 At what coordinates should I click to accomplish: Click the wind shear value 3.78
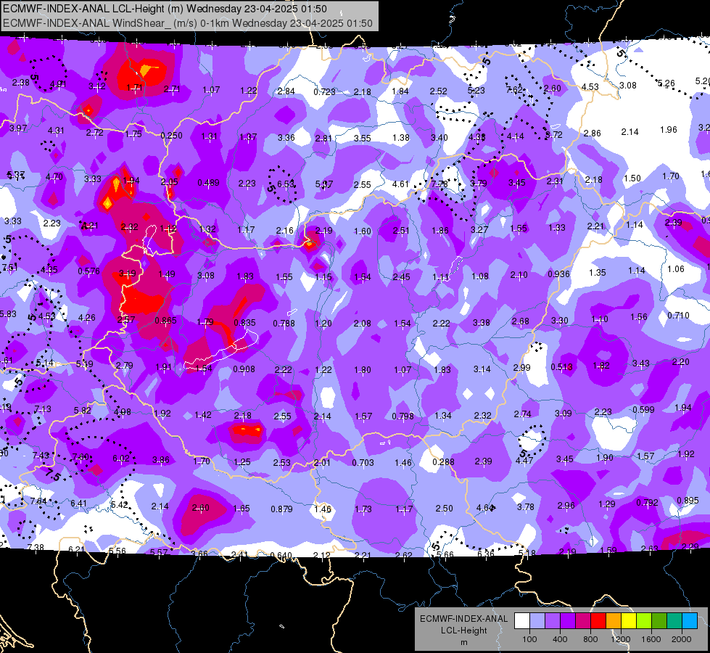[x=526, y=507]
